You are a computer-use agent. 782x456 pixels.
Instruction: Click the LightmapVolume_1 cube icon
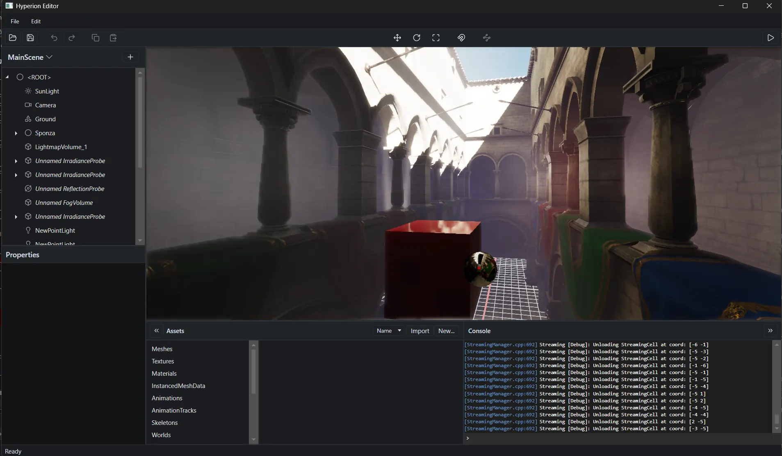click(28, 147)
